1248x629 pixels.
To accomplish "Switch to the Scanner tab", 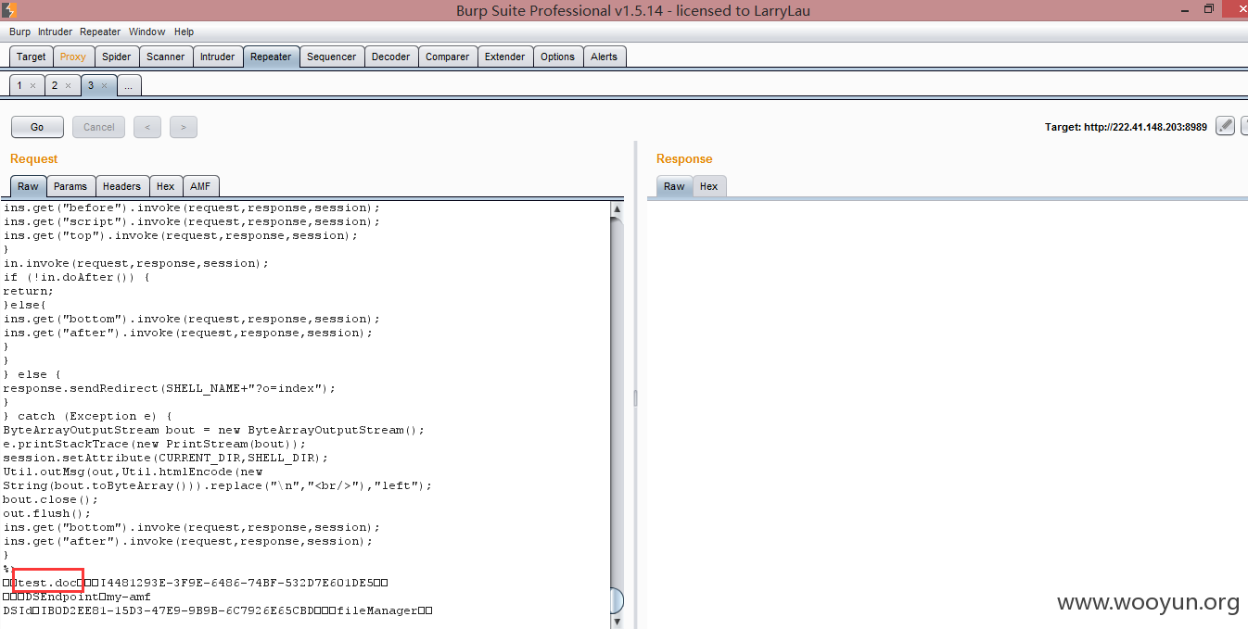I will click(166, 57).
